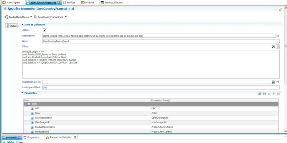Open the Rapport de Validation tab
The height and width of the screenshot is (143, 287).
tap(61, 137)
